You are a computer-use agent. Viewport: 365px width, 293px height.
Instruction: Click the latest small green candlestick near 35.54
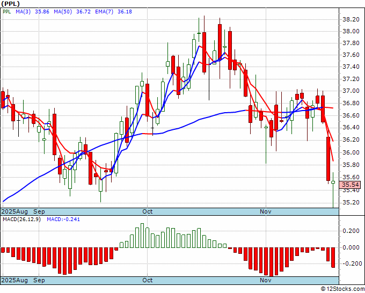pyautogui.click(x=333, y=182)
